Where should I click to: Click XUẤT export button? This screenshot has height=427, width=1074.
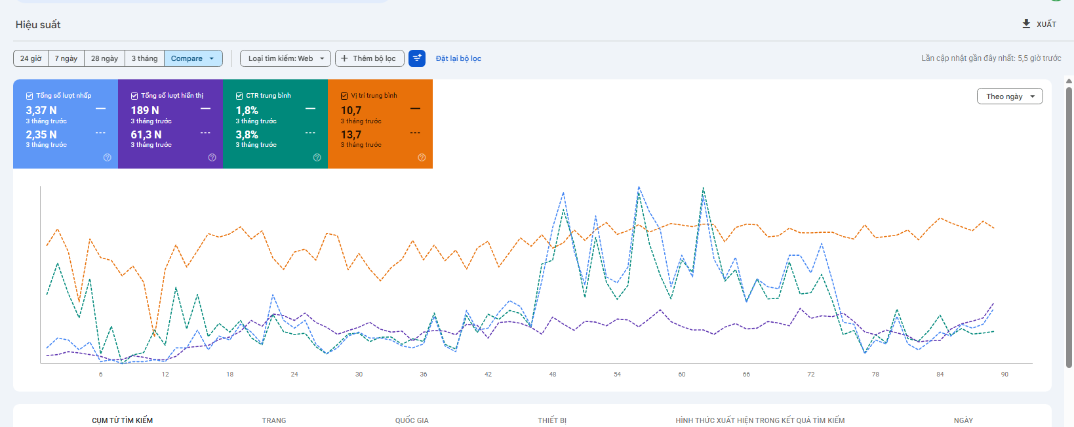[x=1039, y=24]
